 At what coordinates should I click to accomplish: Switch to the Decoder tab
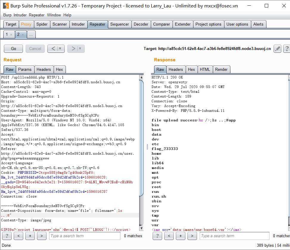click(141, 24)
